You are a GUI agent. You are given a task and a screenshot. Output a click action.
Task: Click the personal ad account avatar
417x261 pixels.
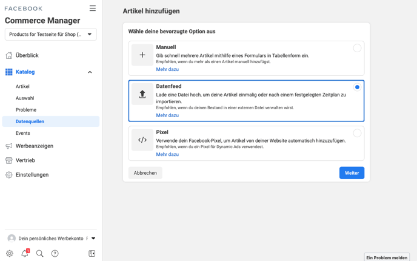click(12, 239)
